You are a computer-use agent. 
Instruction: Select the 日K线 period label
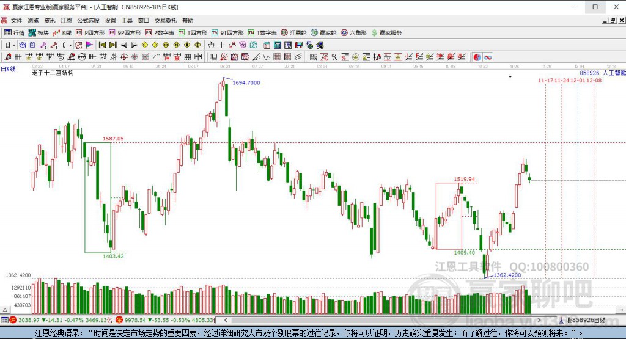pyautogui.click(x=8, y=69)
